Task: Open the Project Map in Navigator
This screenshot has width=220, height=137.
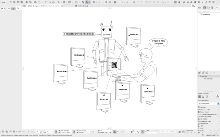Action: click(199, 8)
